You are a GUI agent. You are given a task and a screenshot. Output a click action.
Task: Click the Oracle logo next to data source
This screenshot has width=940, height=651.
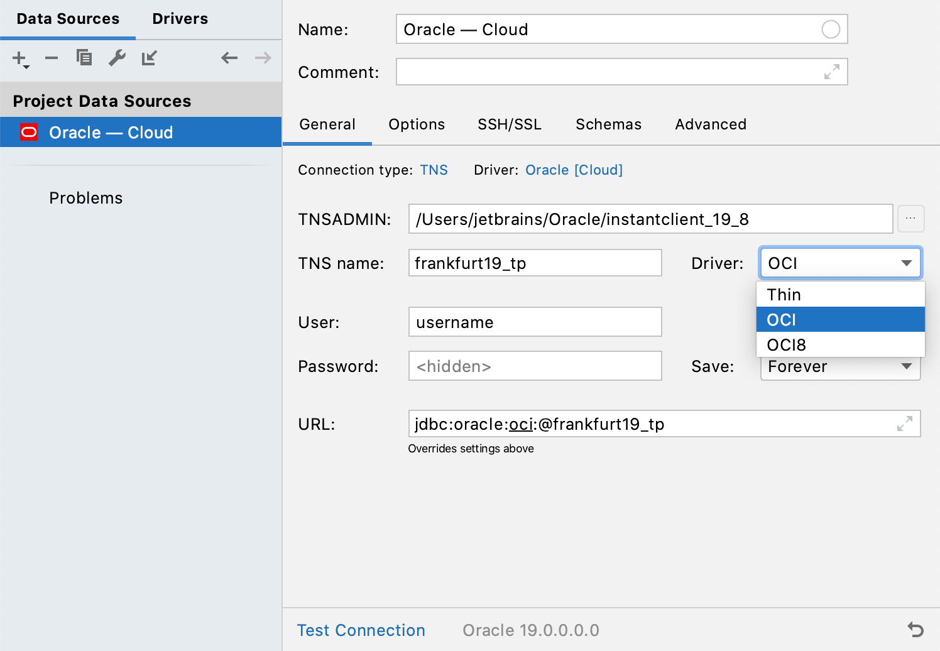(x=28, y=132)
